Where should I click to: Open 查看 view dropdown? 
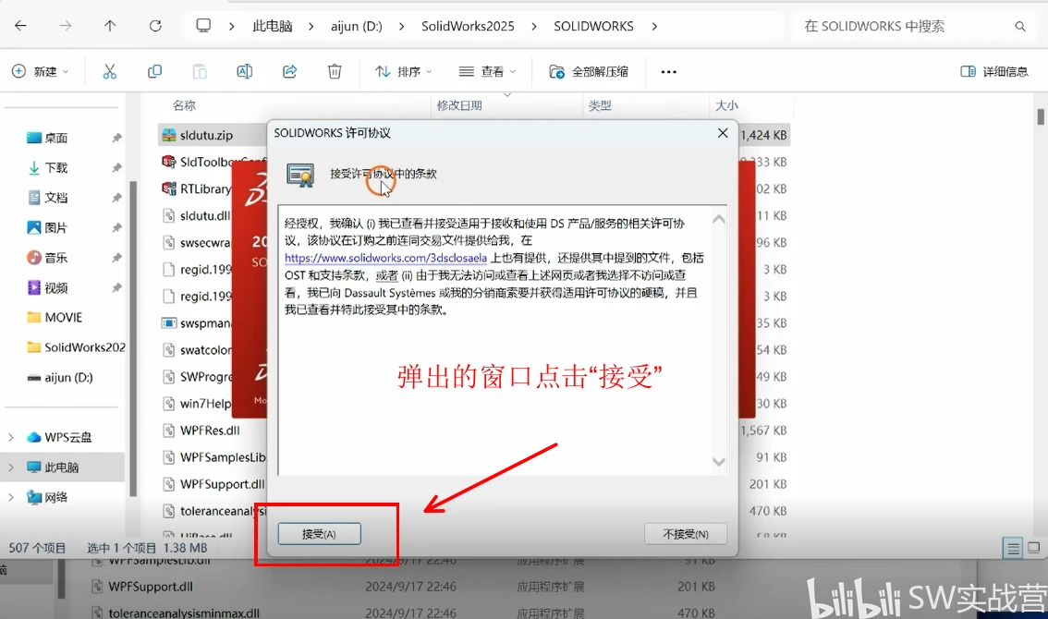tap(487, 71)
